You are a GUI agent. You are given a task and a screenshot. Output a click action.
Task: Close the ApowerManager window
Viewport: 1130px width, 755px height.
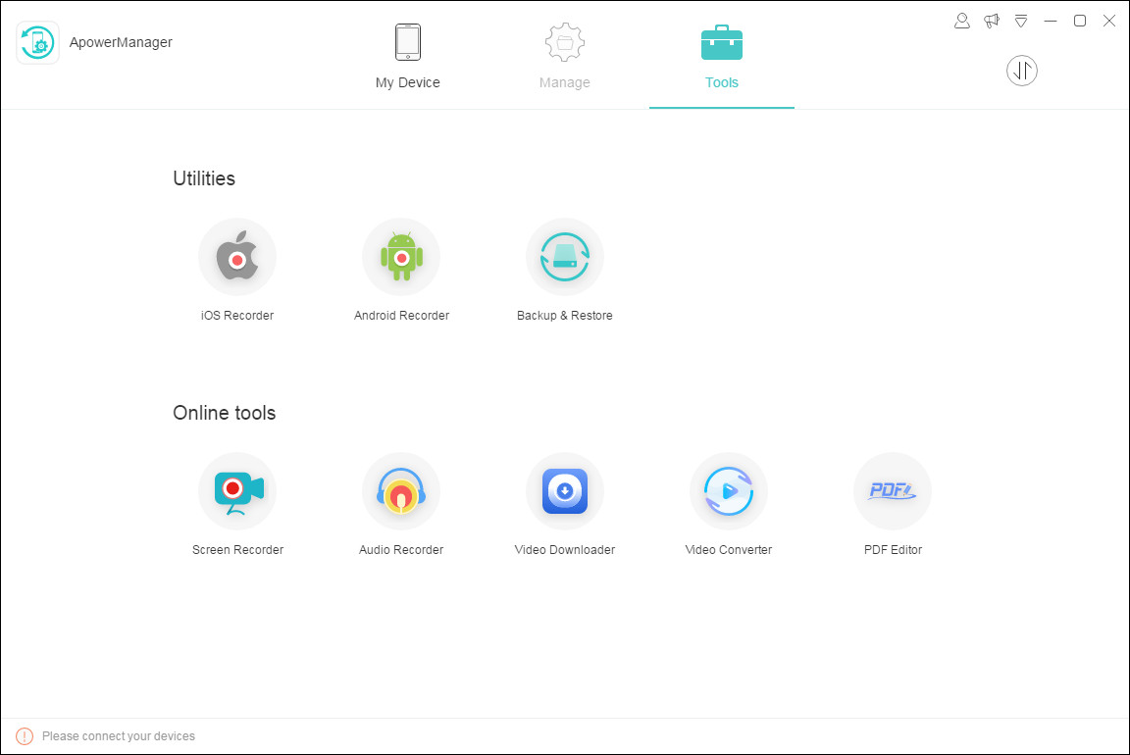(1109, 21)
